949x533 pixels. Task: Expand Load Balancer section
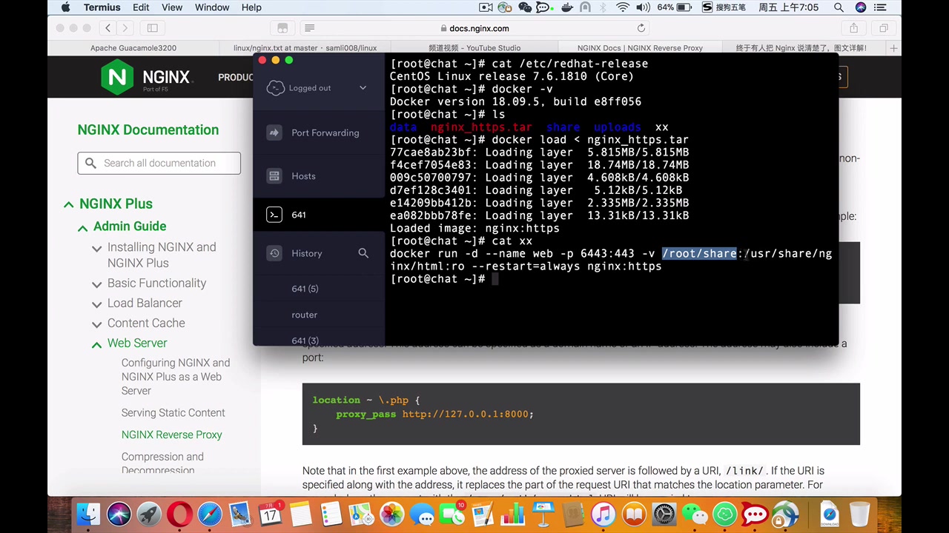(96, 304)
